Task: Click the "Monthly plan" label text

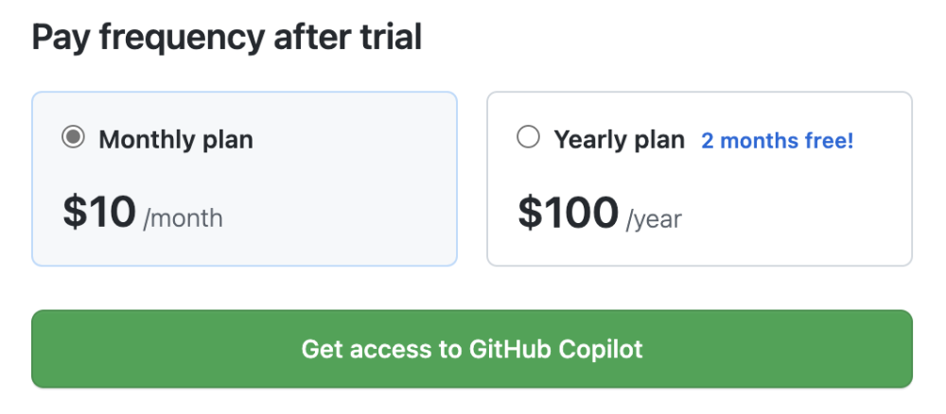Action: 176,140
